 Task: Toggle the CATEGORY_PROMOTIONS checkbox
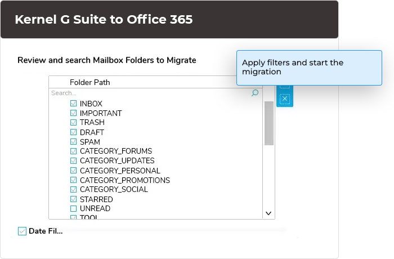pos(73,180)
